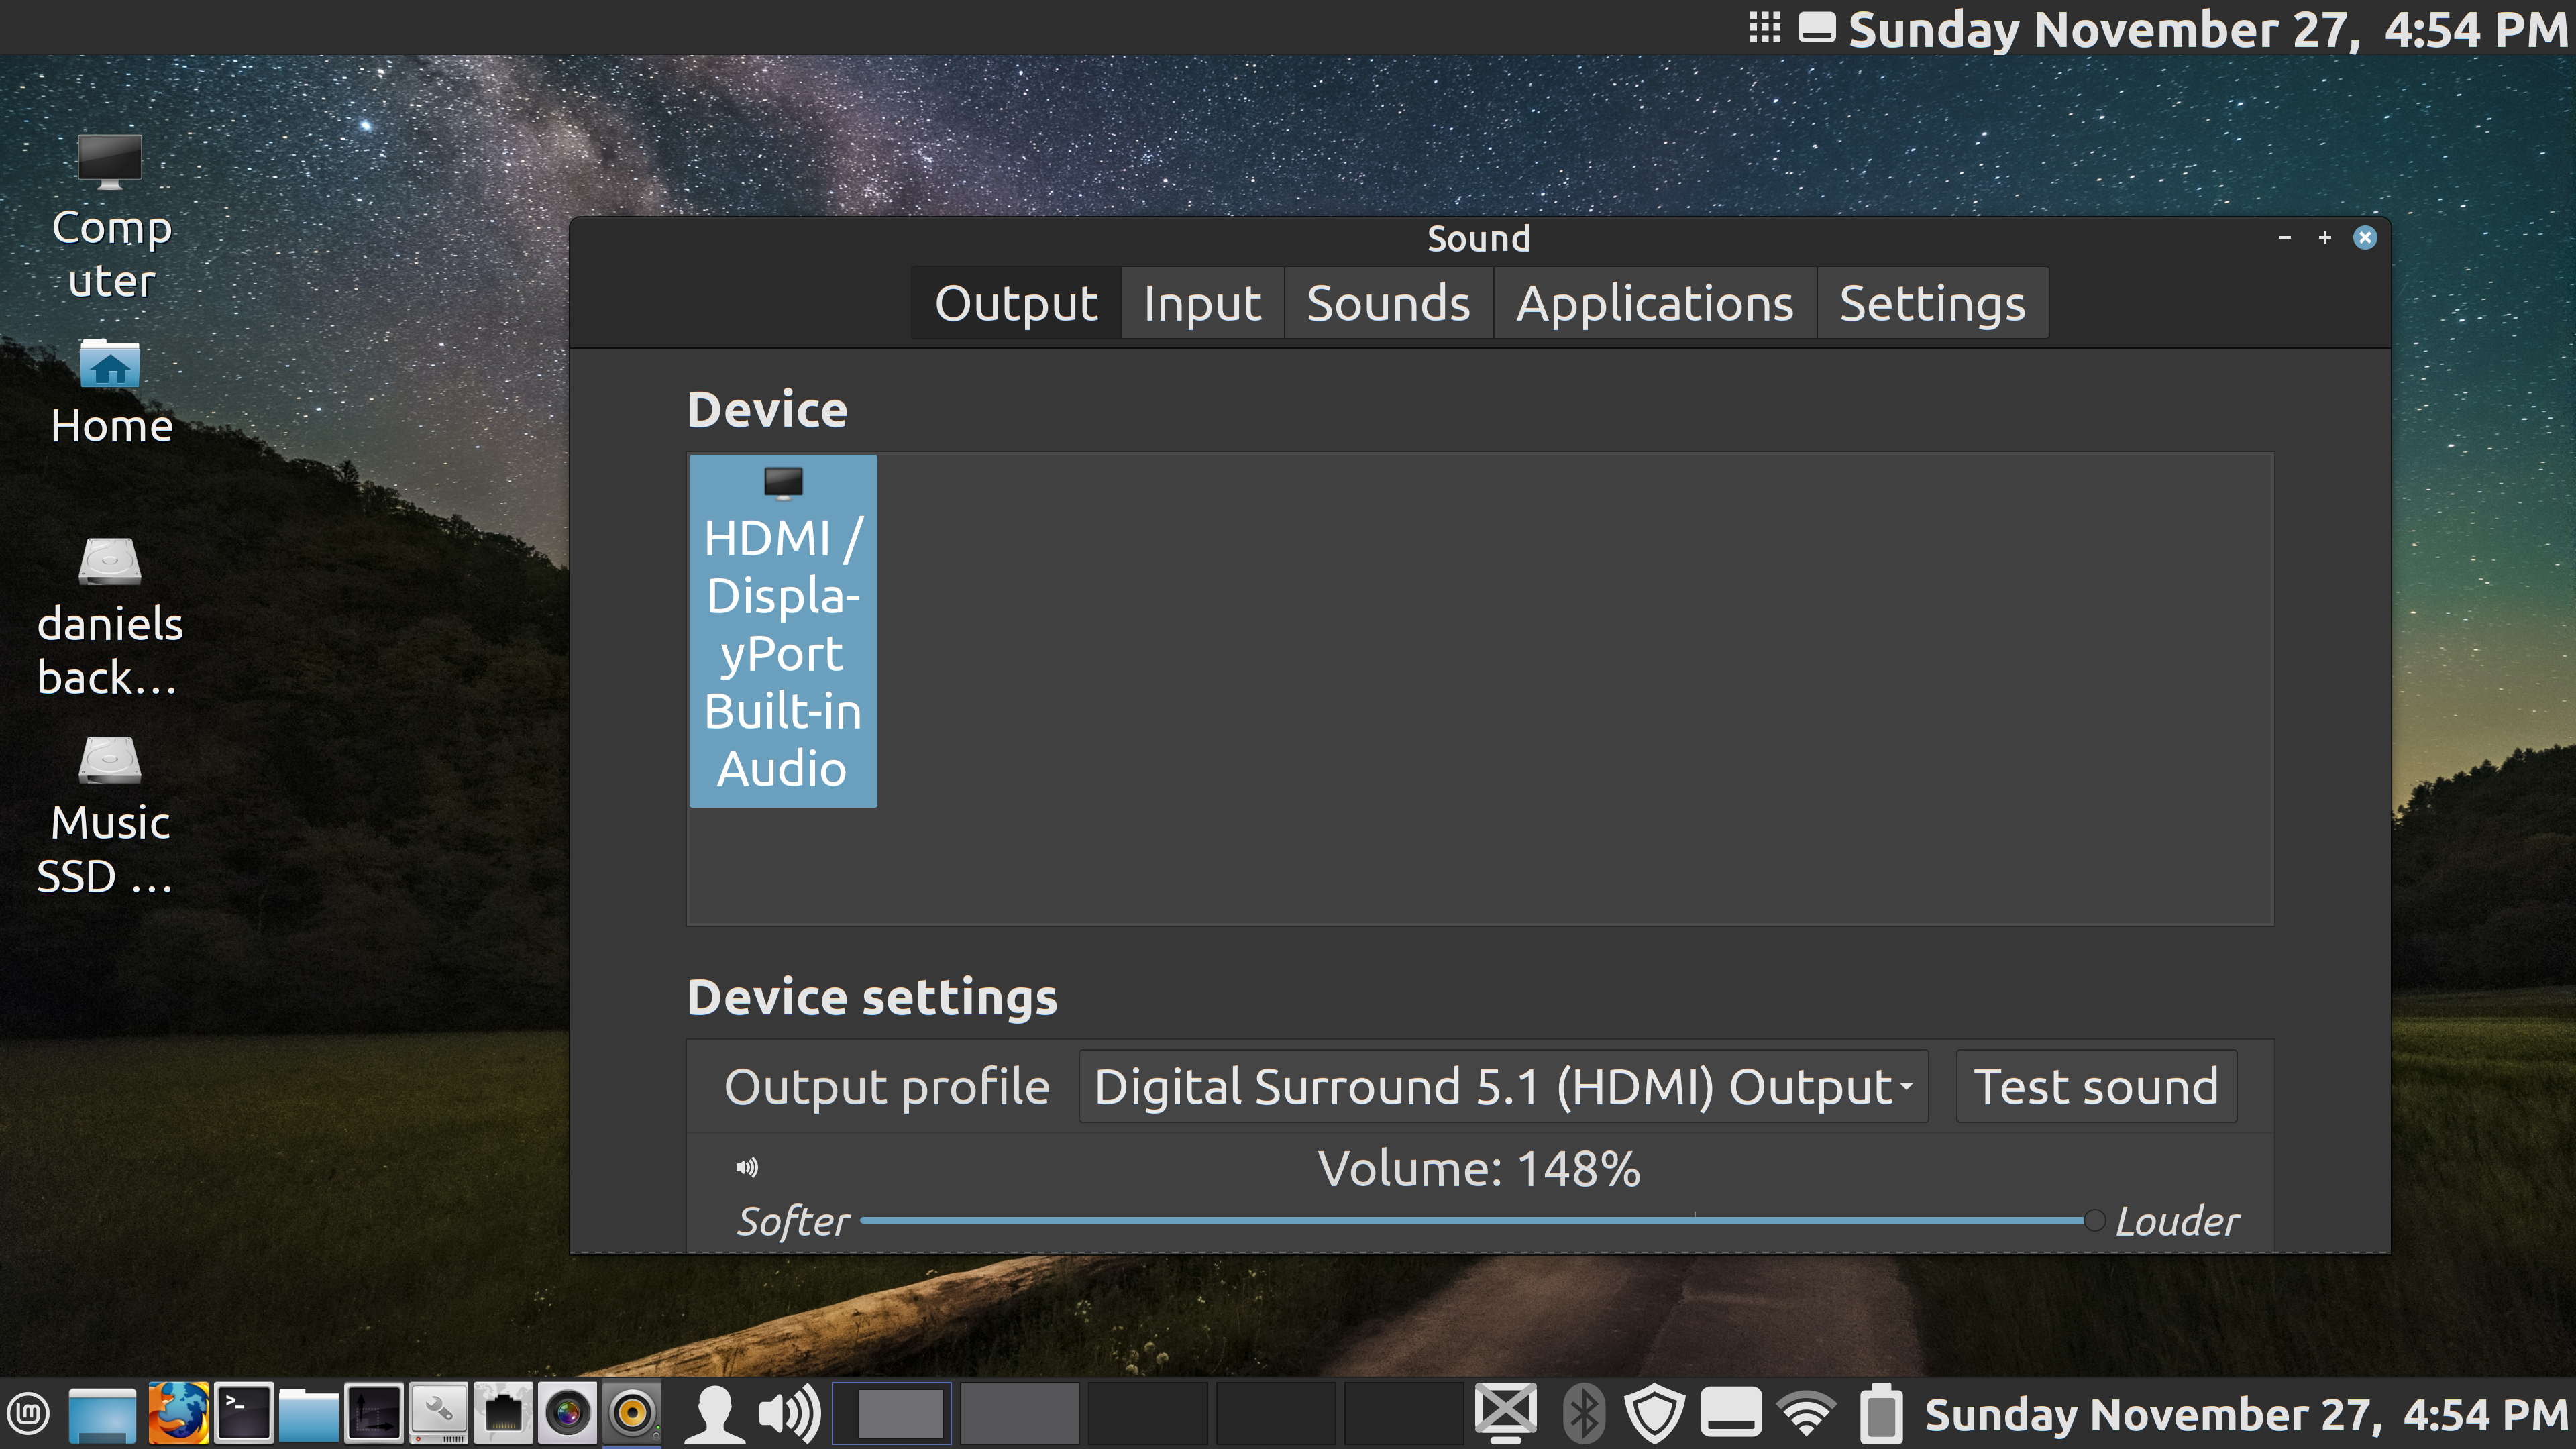Open the Wi-Fi network applet

point(1806,1413)
